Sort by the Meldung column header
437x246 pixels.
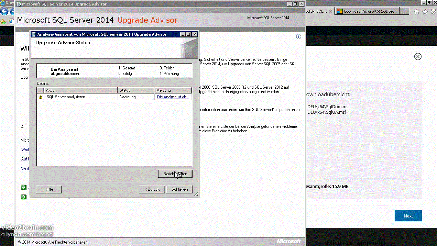(x=173, y=90)
